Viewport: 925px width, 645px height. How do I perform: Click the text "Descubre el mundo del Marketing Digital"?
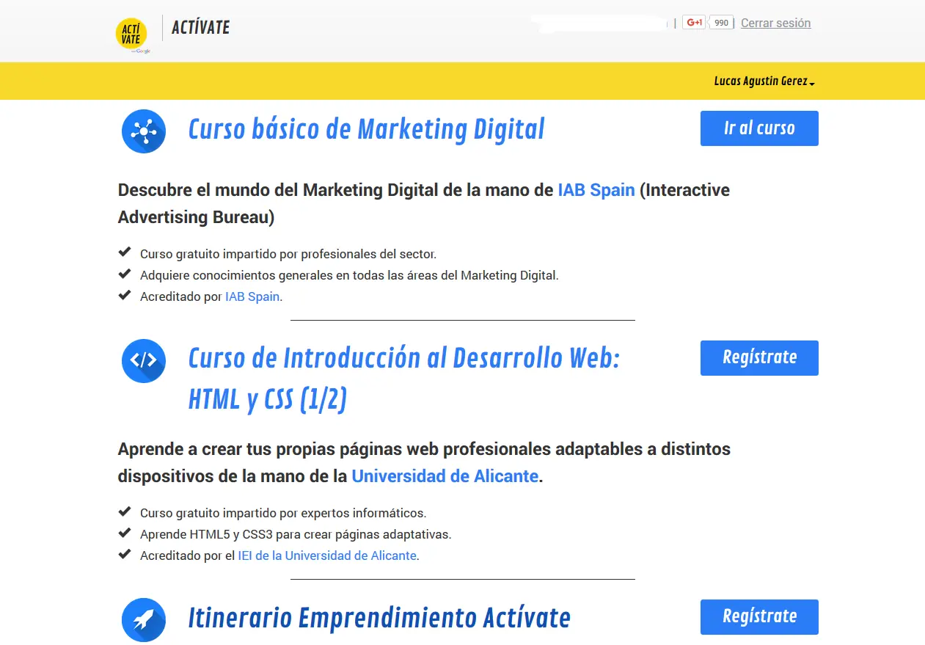[x=279, y=190]
